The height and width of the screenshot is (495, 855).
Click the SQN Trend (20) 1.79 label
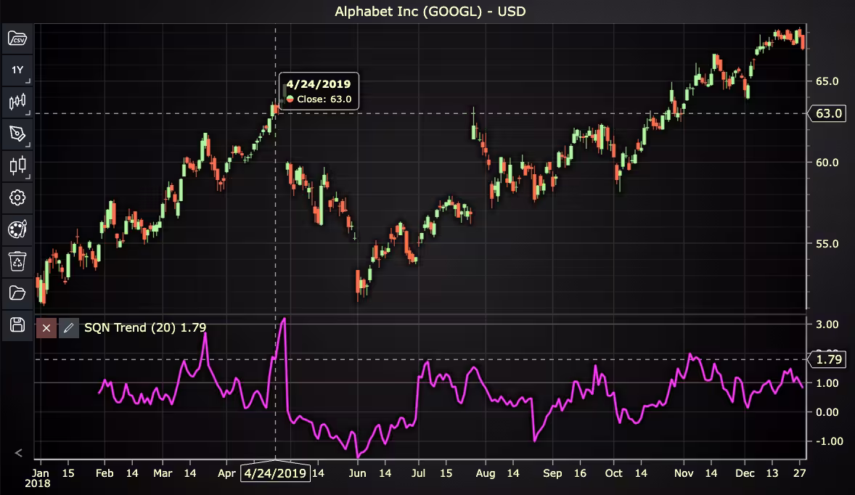pos(145,327)
